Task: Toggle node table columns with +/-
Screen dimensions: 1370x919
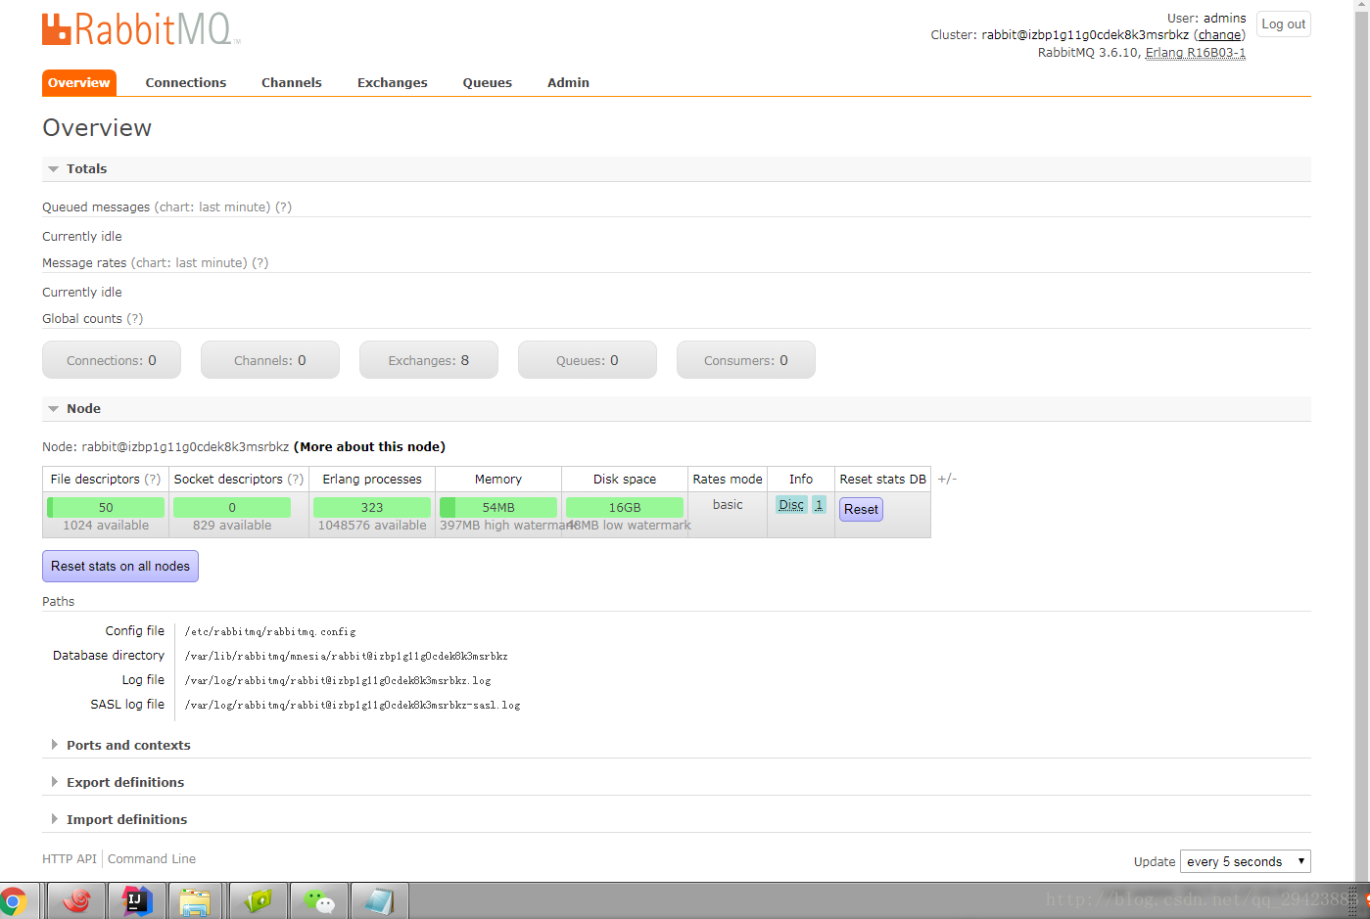Action: tap(947, 479)
